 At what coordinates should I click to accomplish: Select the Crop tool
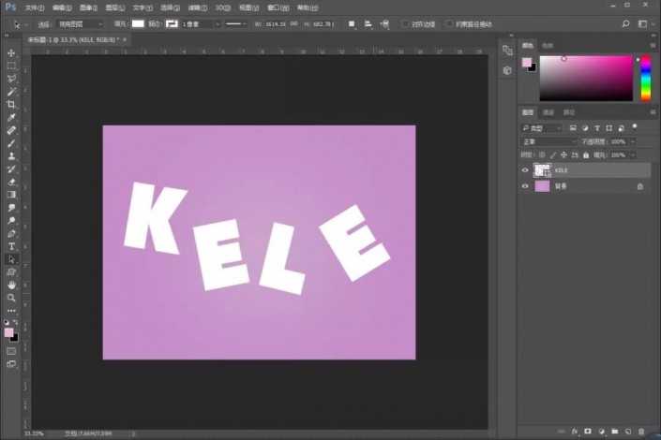[x=11, y=105]
